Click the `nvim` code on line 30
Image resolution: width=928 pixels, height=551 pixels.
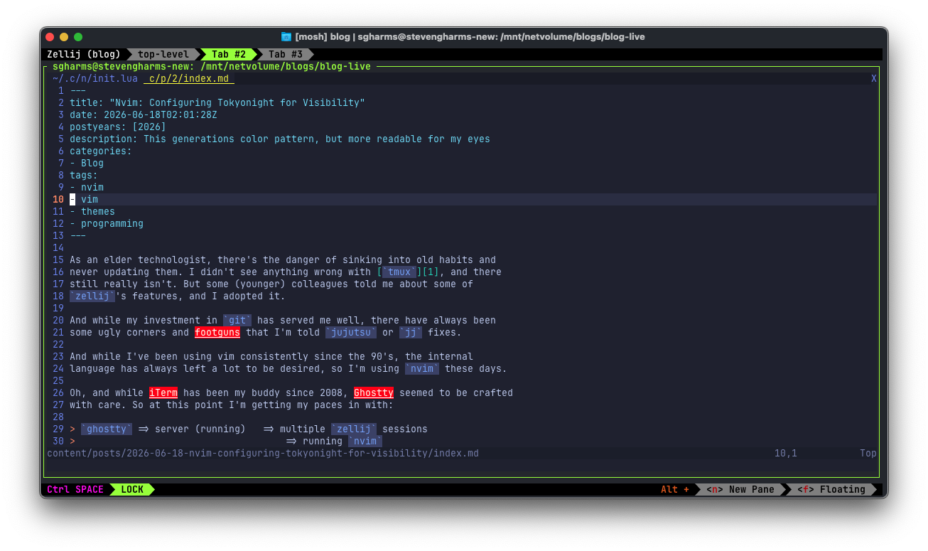pyautogui.click(x=365, y=441)
